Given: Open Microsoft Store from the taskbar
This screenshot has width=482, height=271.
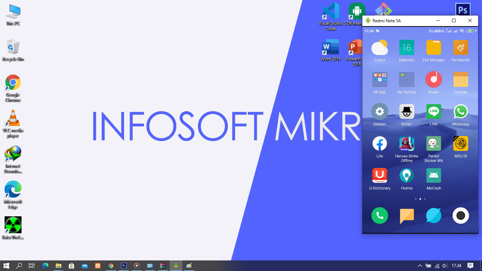Looking at the screenshot, I should click(x=71, y=266).
